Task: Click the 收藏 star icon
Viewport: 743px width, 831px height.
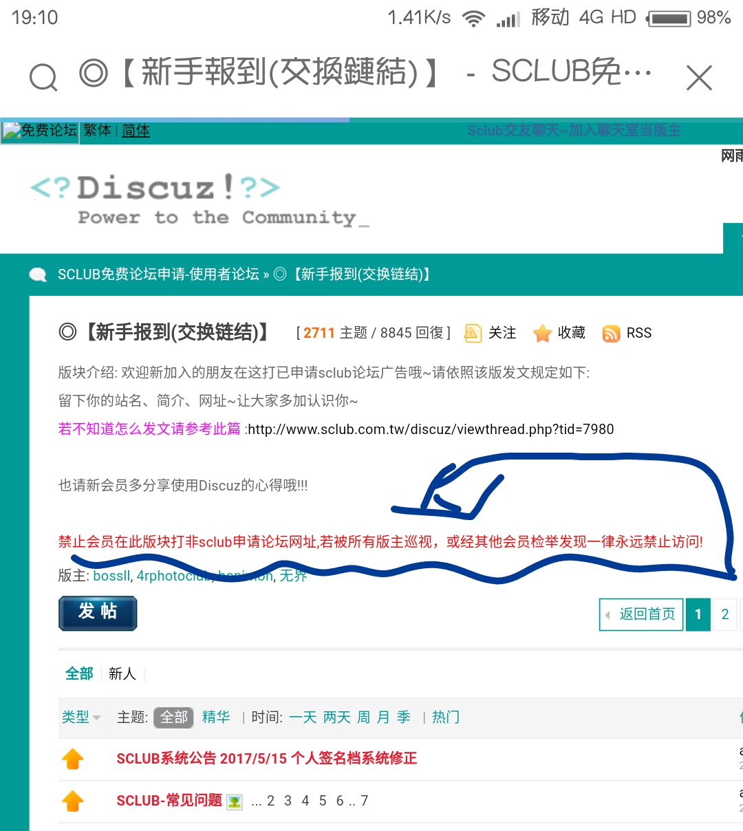Action: tap(543, 333)
